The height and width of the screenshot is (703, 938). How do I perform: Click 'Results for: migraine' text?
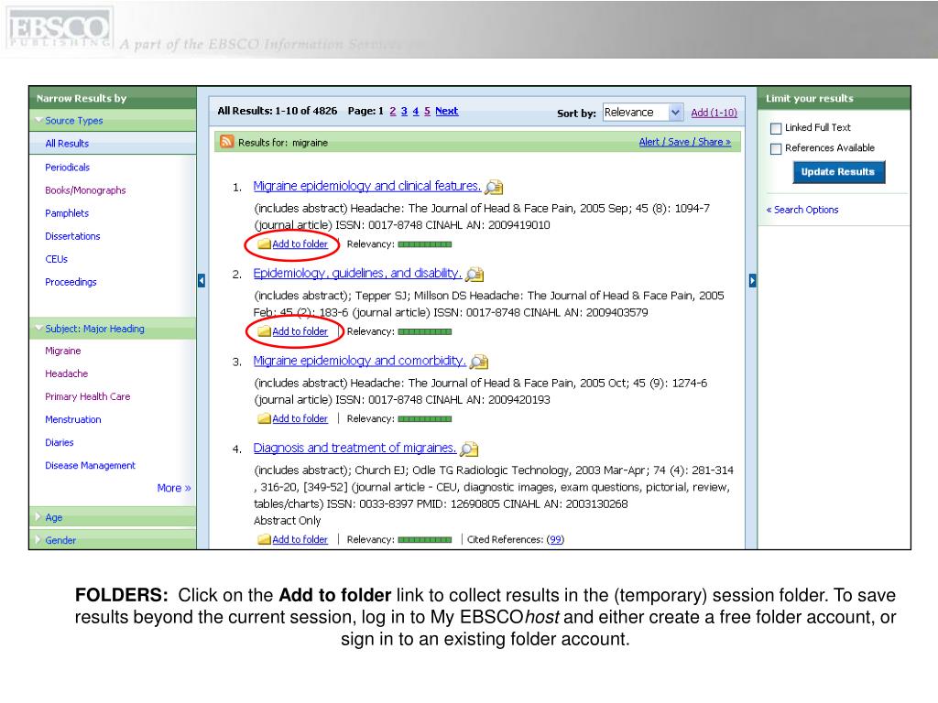pyautogui.click(x=283, y=142)
